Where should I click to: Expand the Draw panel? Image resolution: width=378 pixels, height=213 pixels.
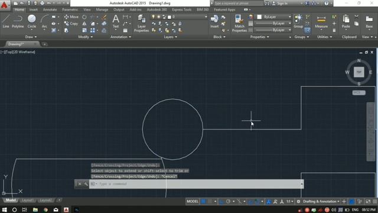(x=31, y=37)
